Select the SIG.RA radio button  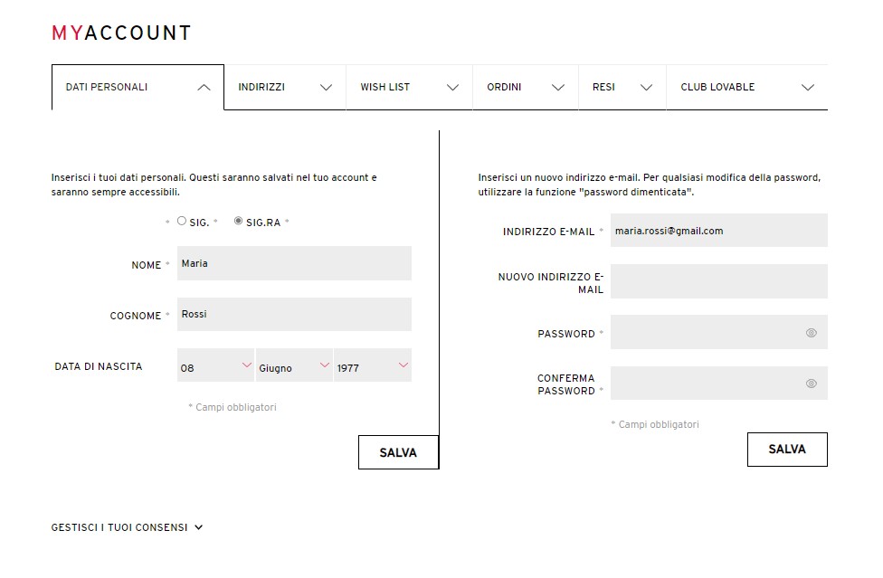point(238,221)
